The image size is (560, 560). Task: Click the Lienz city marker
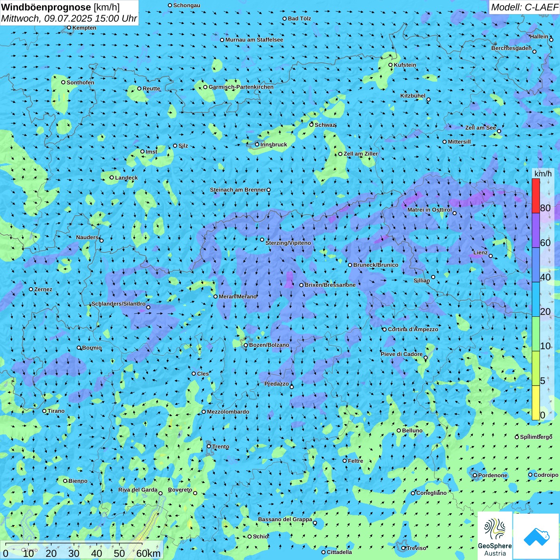click(491, 256)
